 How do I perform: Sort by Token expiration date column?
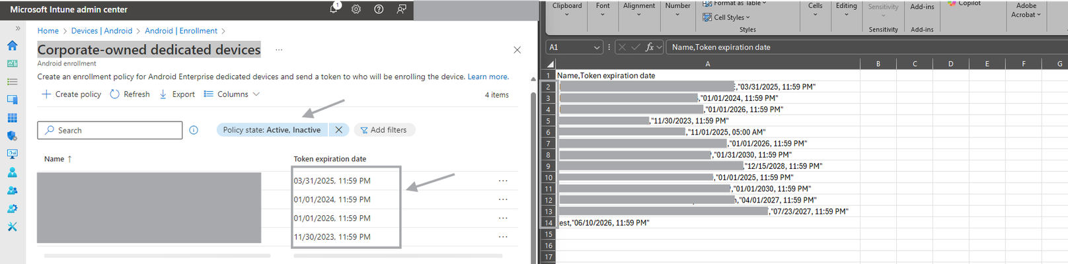pos(330,159)
